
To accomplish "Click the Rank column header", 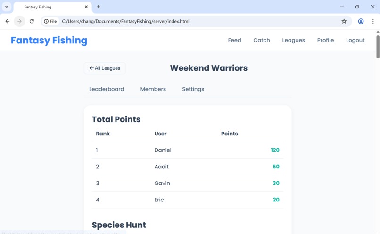I will coord(103,134).
